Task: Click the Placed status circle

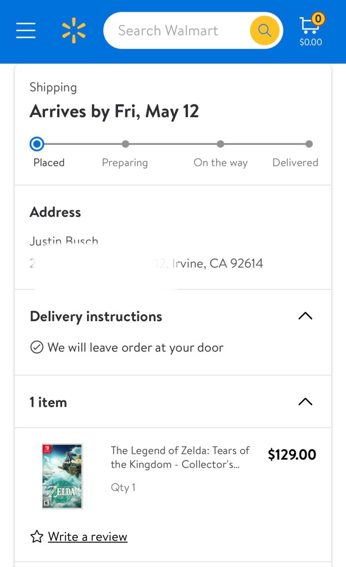Action: (x=37, y=144)
